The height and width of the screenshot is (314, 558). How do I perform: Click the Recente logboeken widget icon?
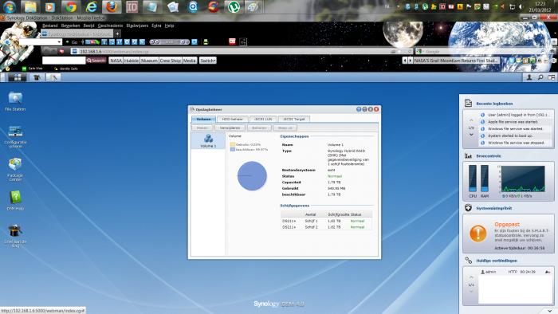point(469,103)
